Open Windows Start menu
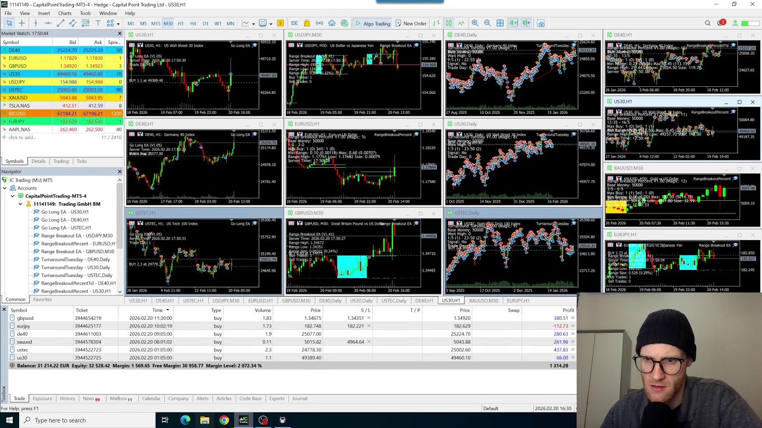 10,420
